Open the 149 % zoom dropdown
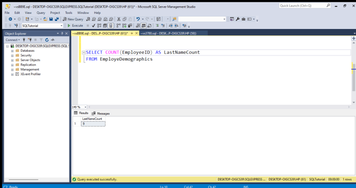Image resolution: width=356 pixels, height=188 pixels. click(x=85, y=107)
